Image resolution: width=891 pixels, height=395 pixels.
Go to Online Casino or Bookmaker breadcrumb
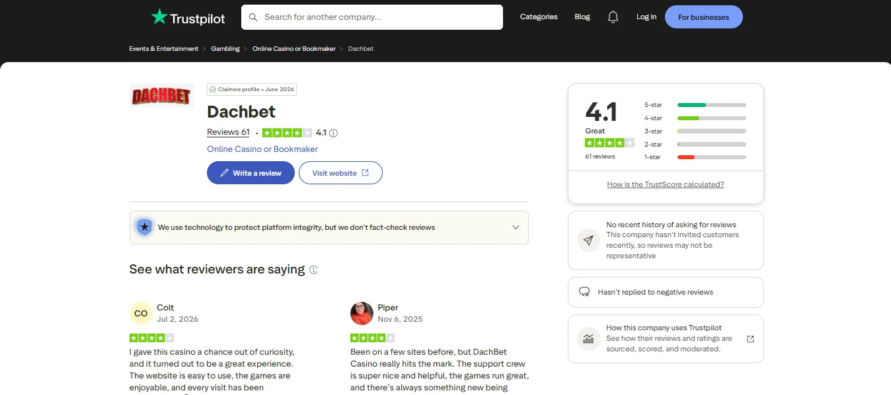(x=294, y=49)
